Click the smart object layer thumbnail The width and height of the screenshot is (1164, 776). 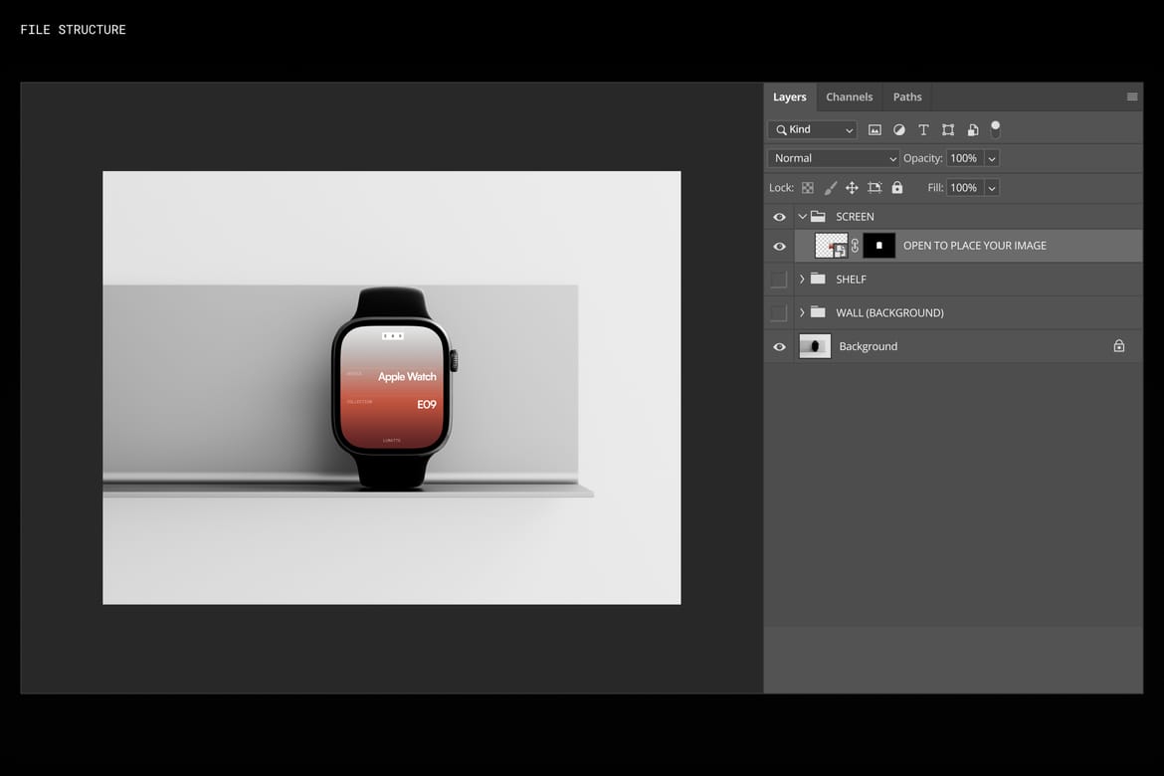coord(831,246)
